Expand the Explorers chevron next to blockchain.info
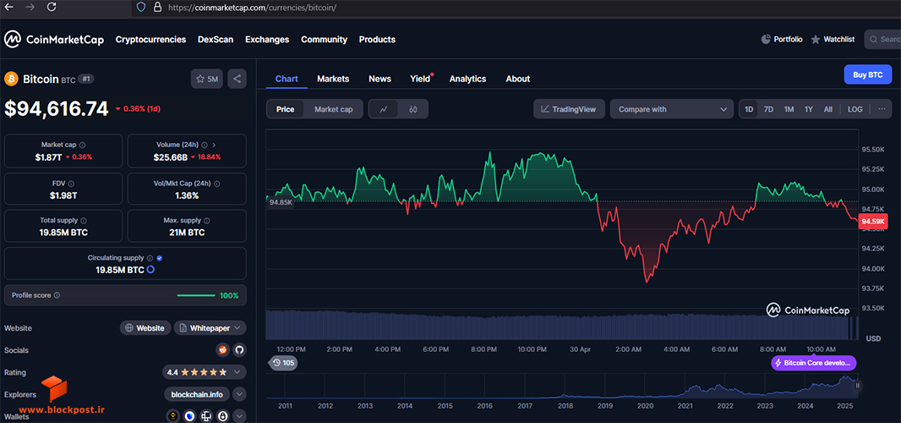Viewport: 901px width, 423px height. tap(239, 394)
